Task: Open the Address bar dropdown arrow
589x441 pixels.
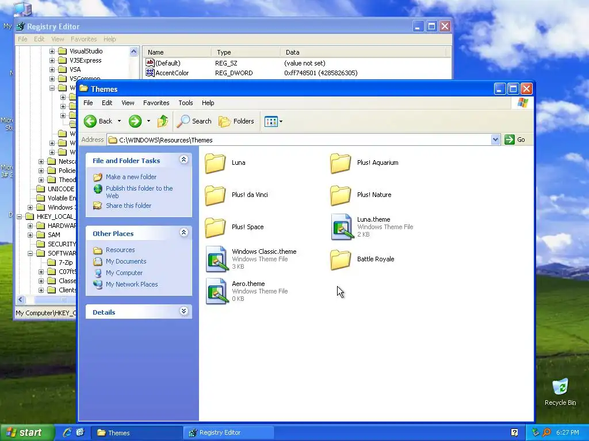Action: point(495,140)
